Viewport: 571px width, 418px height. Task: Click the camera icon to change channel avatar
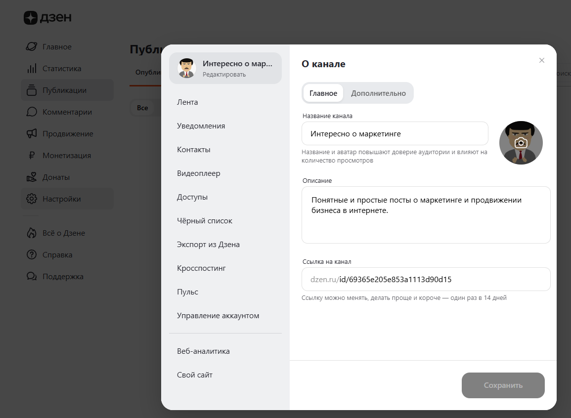pos(521,142)
